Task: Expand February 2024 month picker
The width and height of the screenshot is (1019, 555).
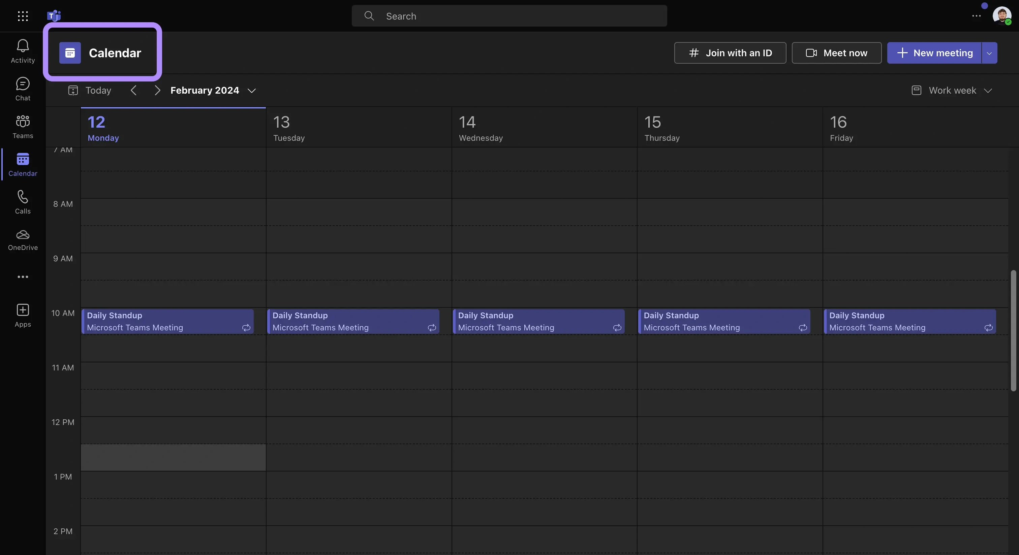Action: 252,90
